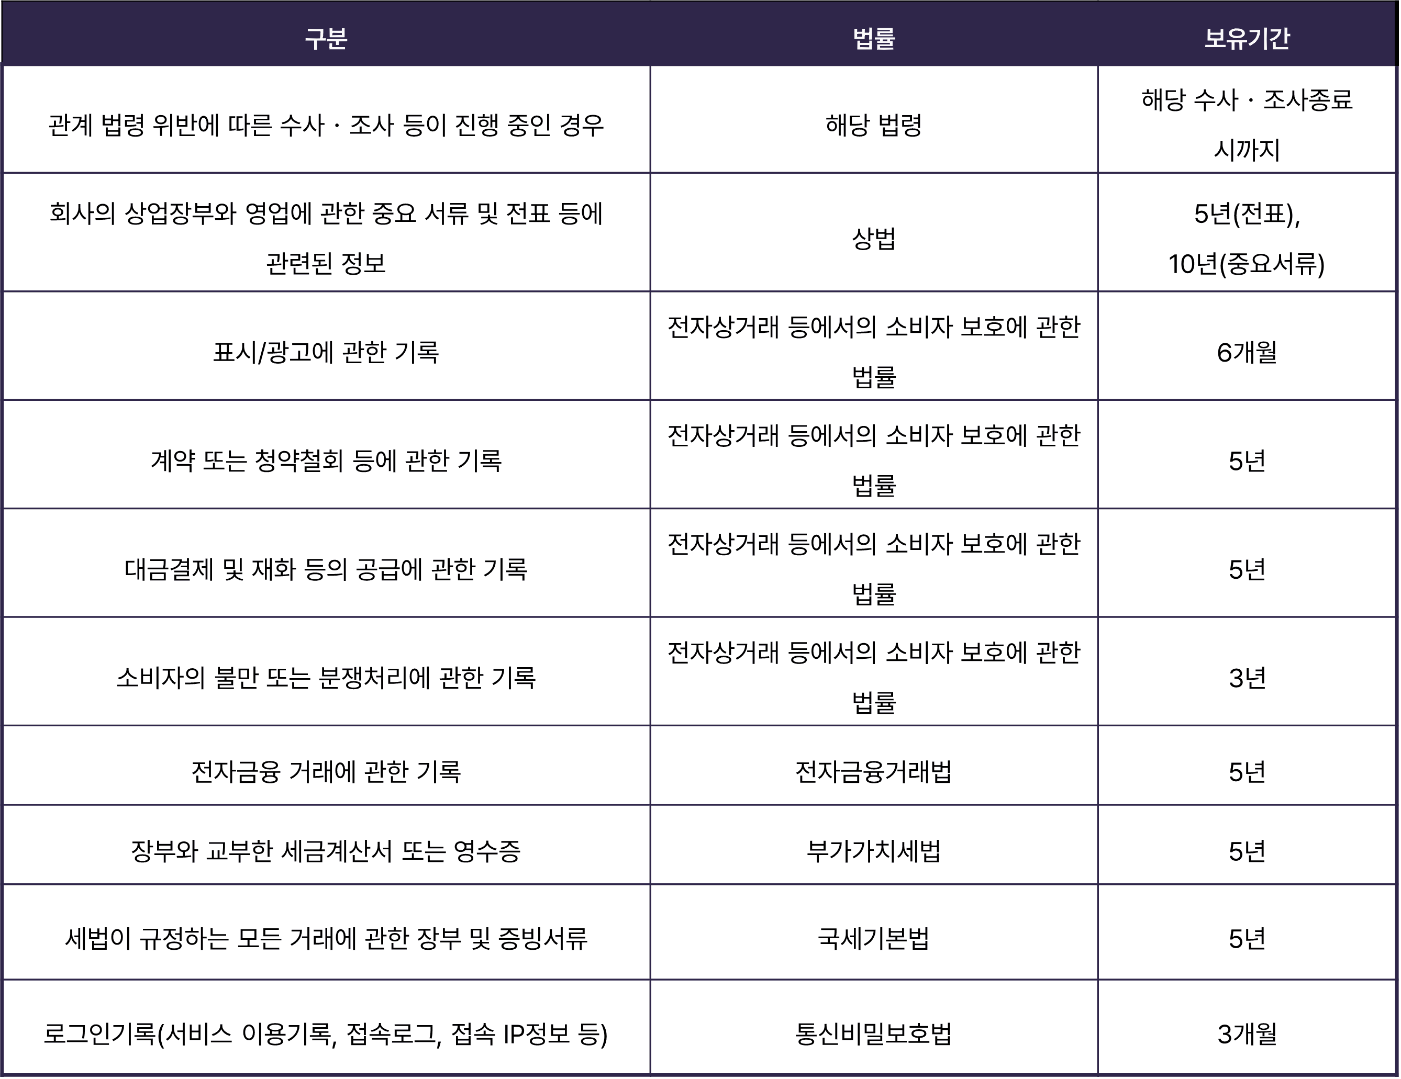Click the 통신비밀보호법 cell
Viewport: 1401px width, 1079px height.
874,1033
